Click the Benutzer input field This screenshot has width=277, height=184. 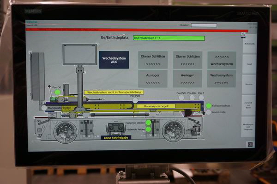point(204,25)
